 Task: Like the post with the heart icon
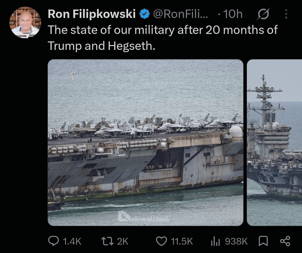161,241
